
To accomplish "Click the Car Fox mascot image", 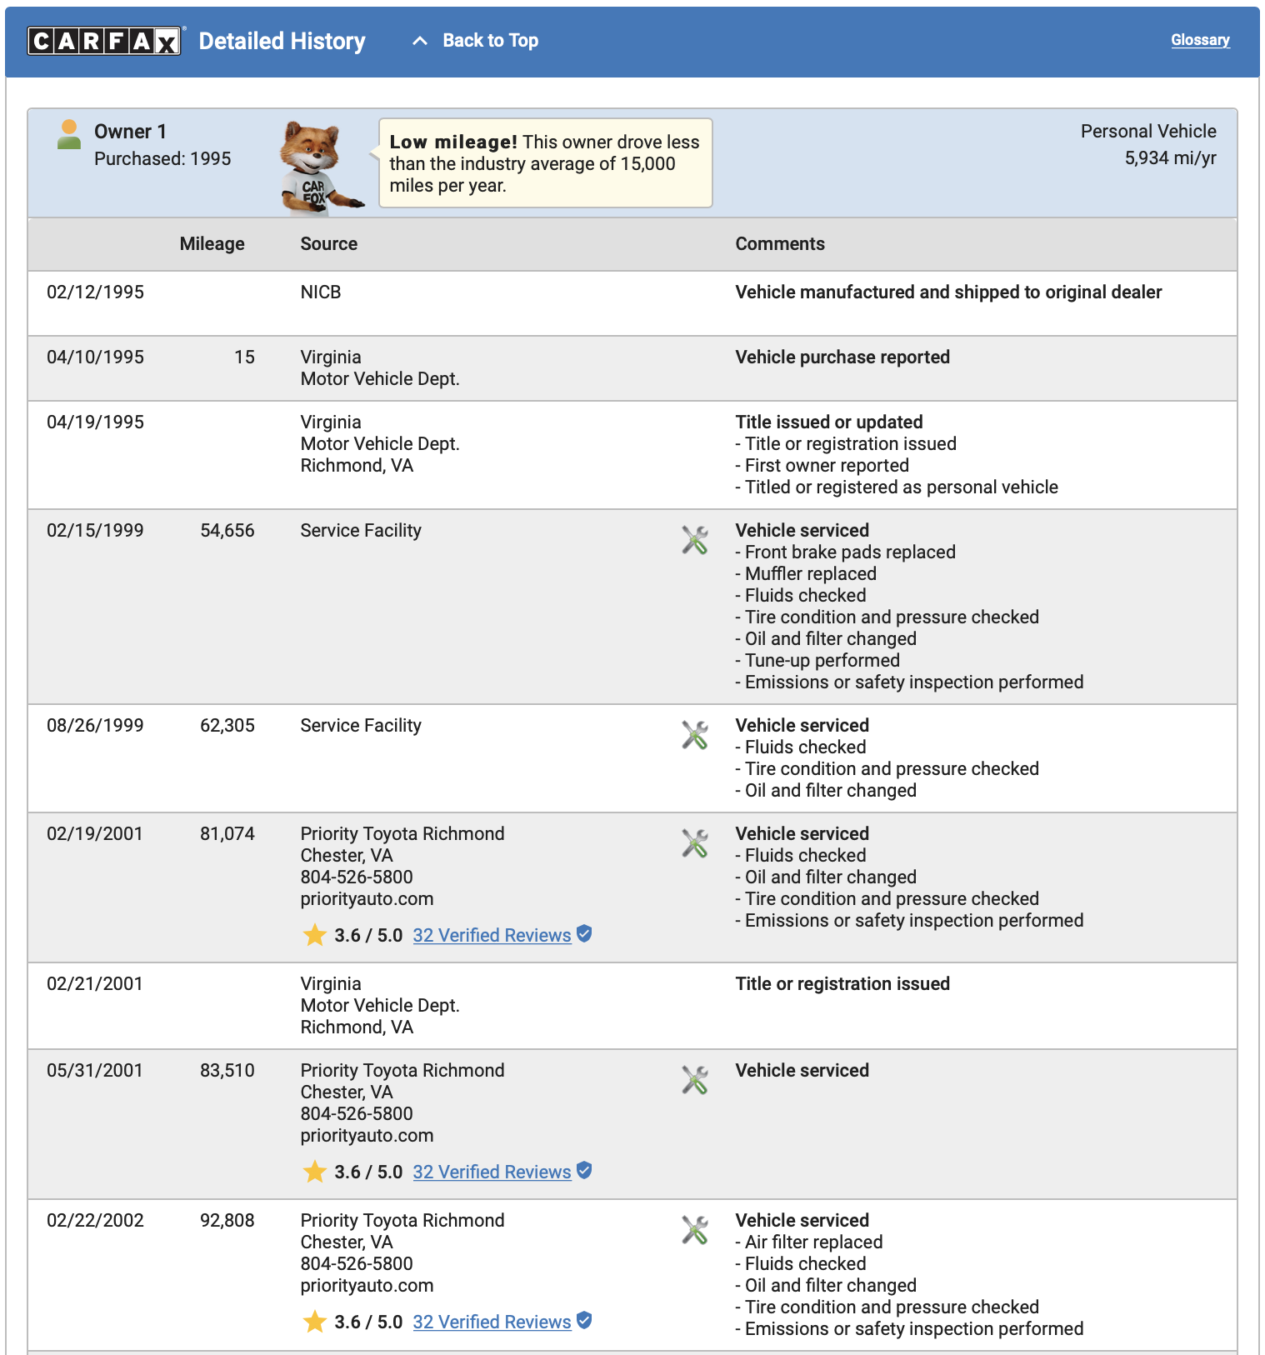I will coord(321,167).
